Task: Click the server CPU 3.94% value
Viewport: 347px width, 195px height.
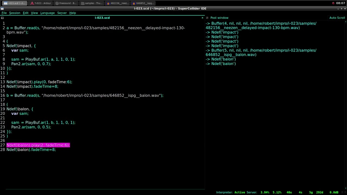Action: click(265, 192)
